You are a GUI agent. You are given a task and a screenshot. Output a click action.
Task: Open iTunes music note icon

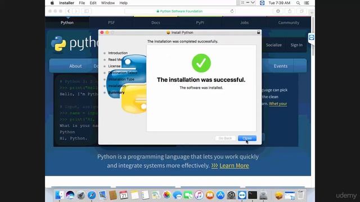(x=199, y=195)
